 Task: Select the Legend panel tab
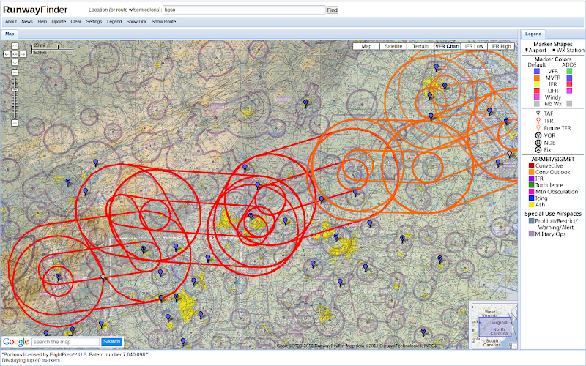(533, 34)
